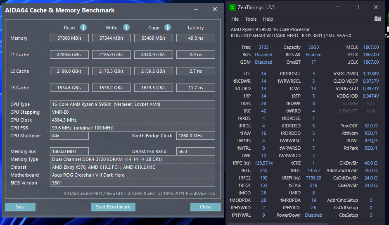Click the Close button in AIDA64
This screenshot has height=225, width=389.
[205, 207]
